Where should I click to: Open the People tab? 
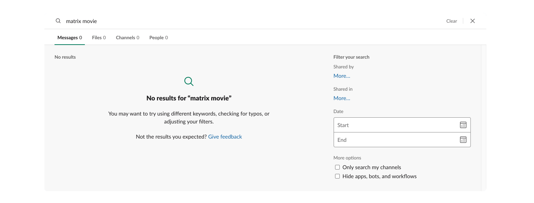click(x=159, y=37)
